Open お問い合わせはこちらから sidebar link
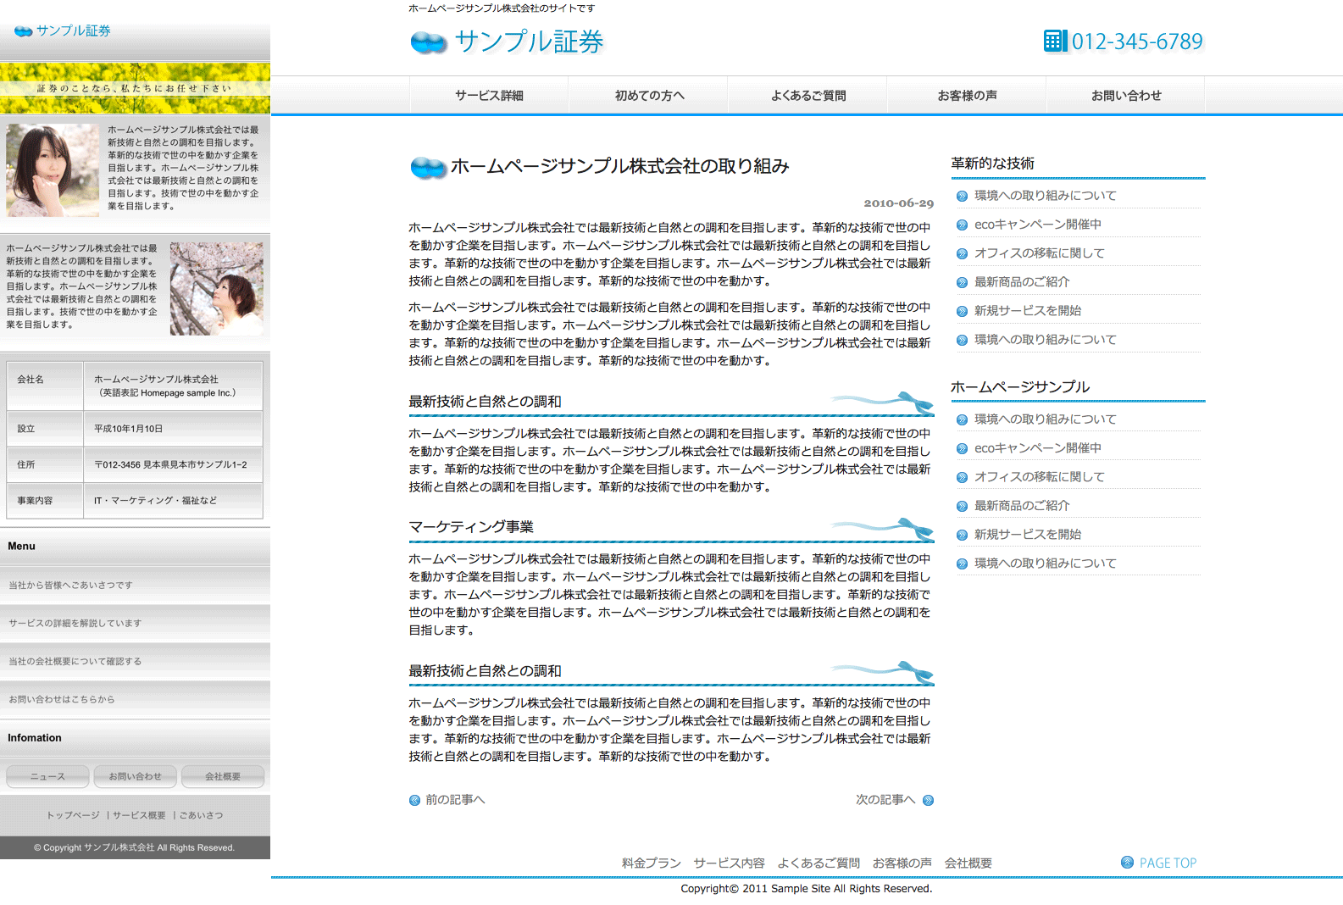The width and height of the screenshot is (1343, 905). [x=61, y=700]
